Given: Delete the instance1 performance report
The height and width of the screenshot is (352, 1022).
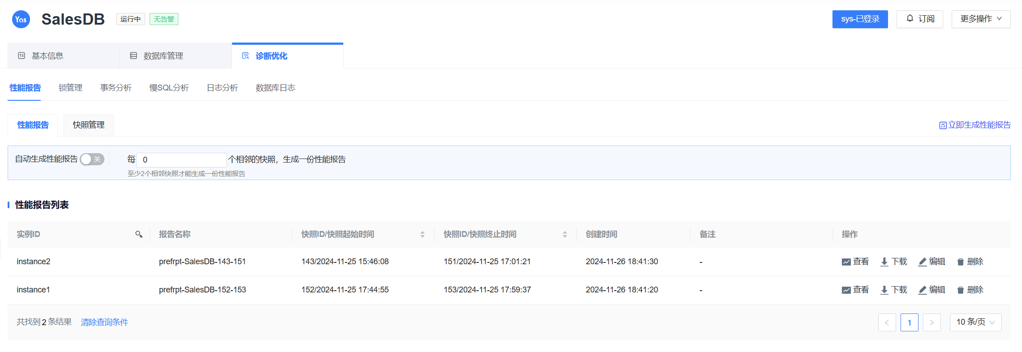Looking at the screenshot, I should 970,290.
